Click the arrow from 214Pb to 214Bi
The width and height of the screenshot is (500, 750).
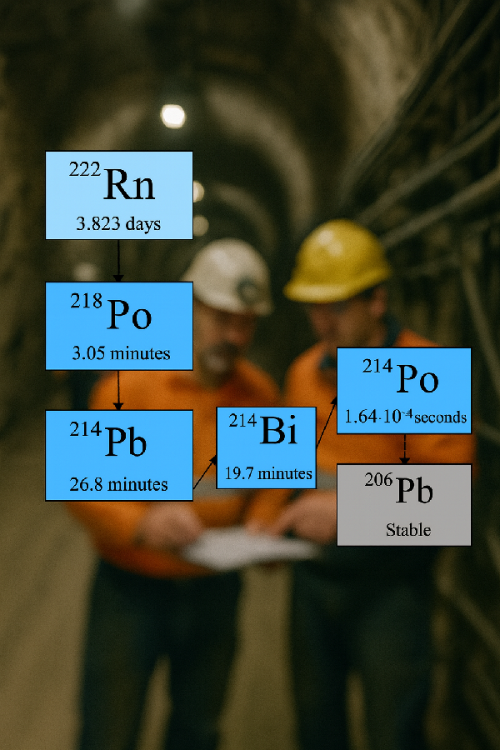[x=205, y=472]
